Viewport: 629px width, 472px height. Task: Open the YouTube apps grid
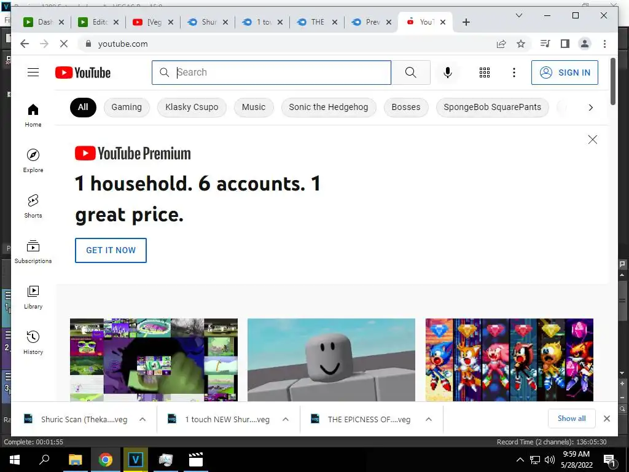coord(485,73)
